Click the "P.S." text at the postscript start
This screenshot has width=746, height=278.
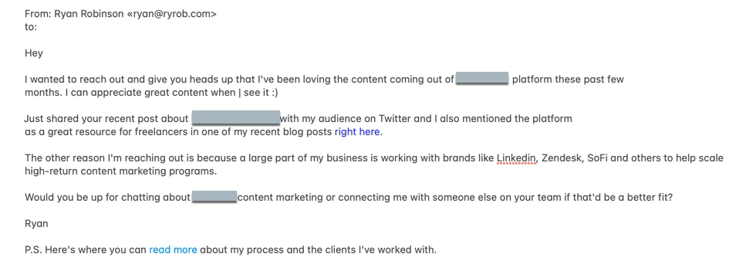pos(33,249)
